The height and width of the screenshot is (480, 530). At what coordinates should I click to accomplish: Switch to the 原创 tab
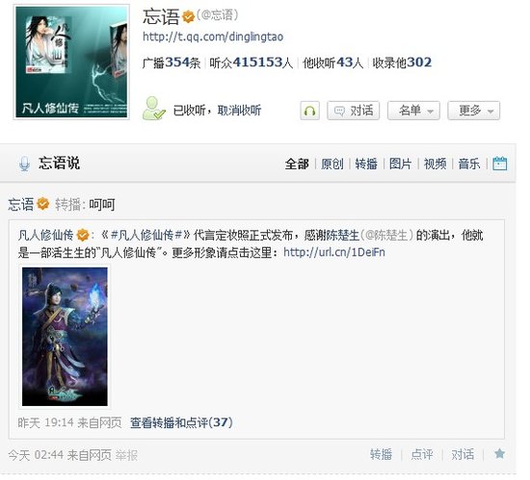click(331, 164)
